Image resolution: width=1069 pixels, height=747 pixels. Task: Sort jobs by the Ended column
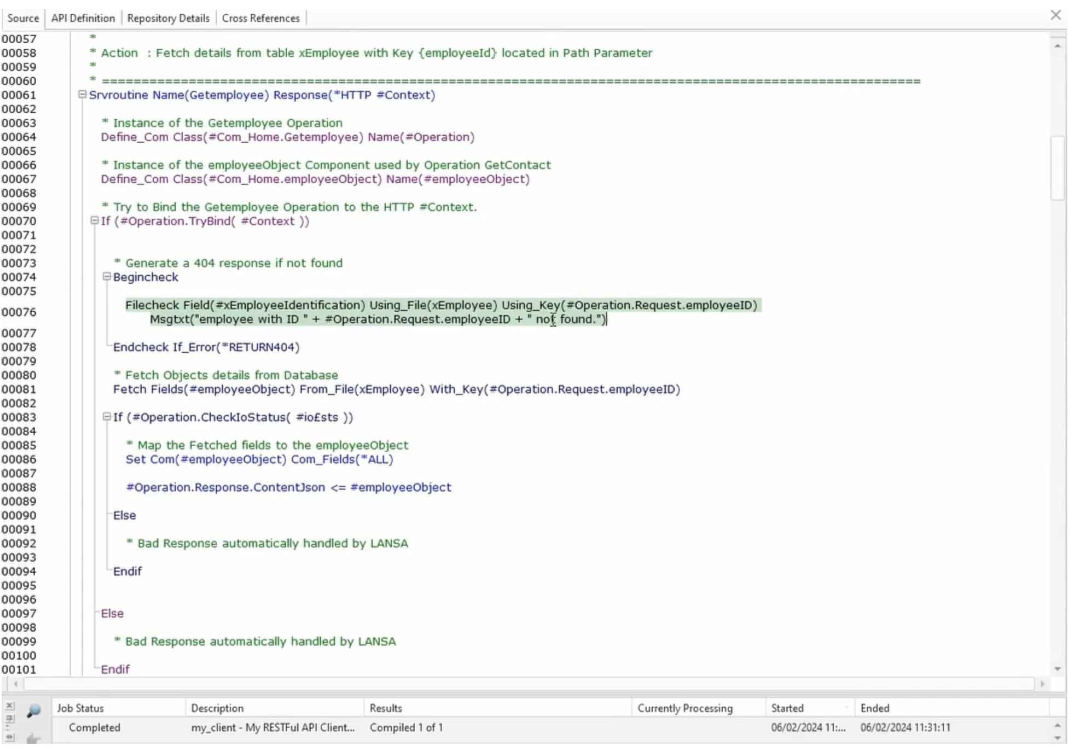tap(952, 708)
